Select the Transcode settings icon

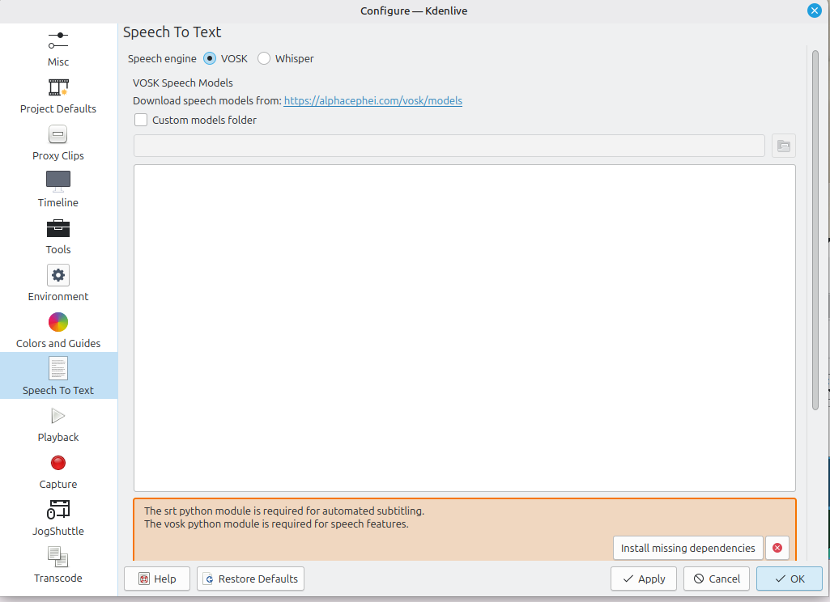58,557
